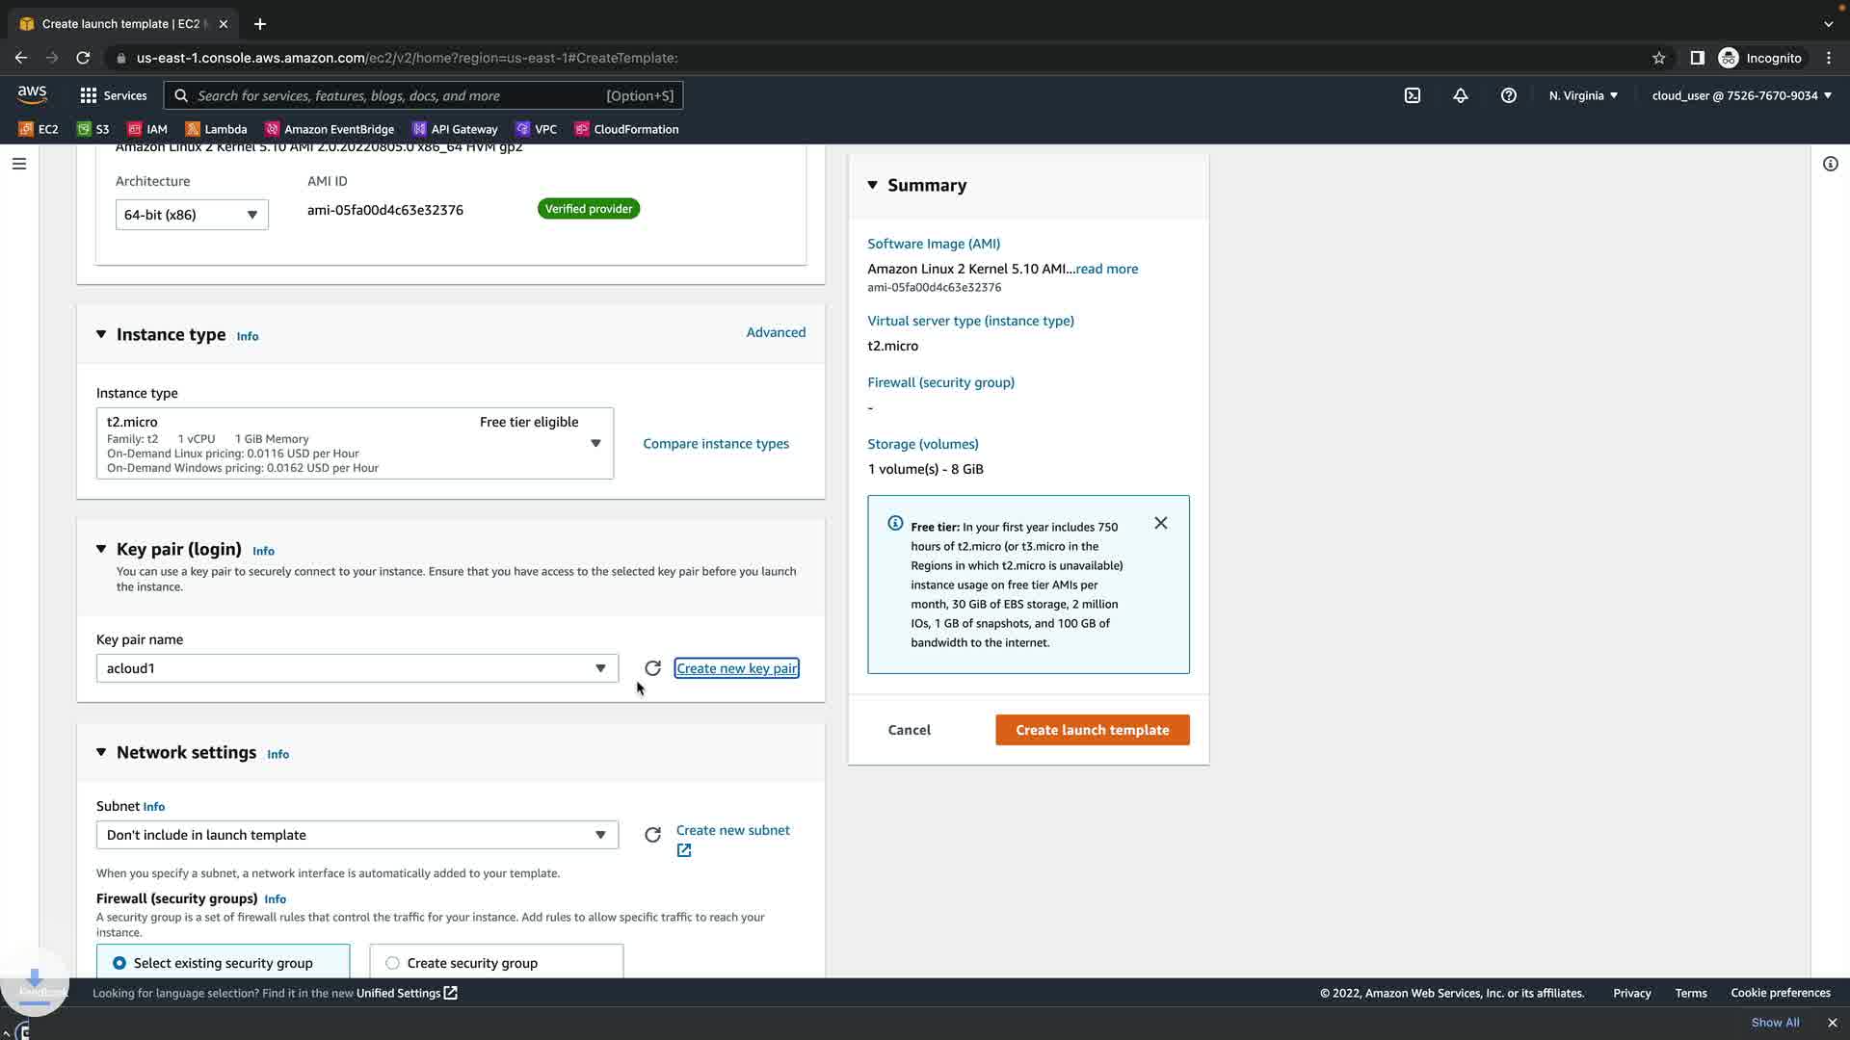Open the Architecture 64-bit (x86) dropdown
The image size is (1850, 1040).
[x=191, y=215]
